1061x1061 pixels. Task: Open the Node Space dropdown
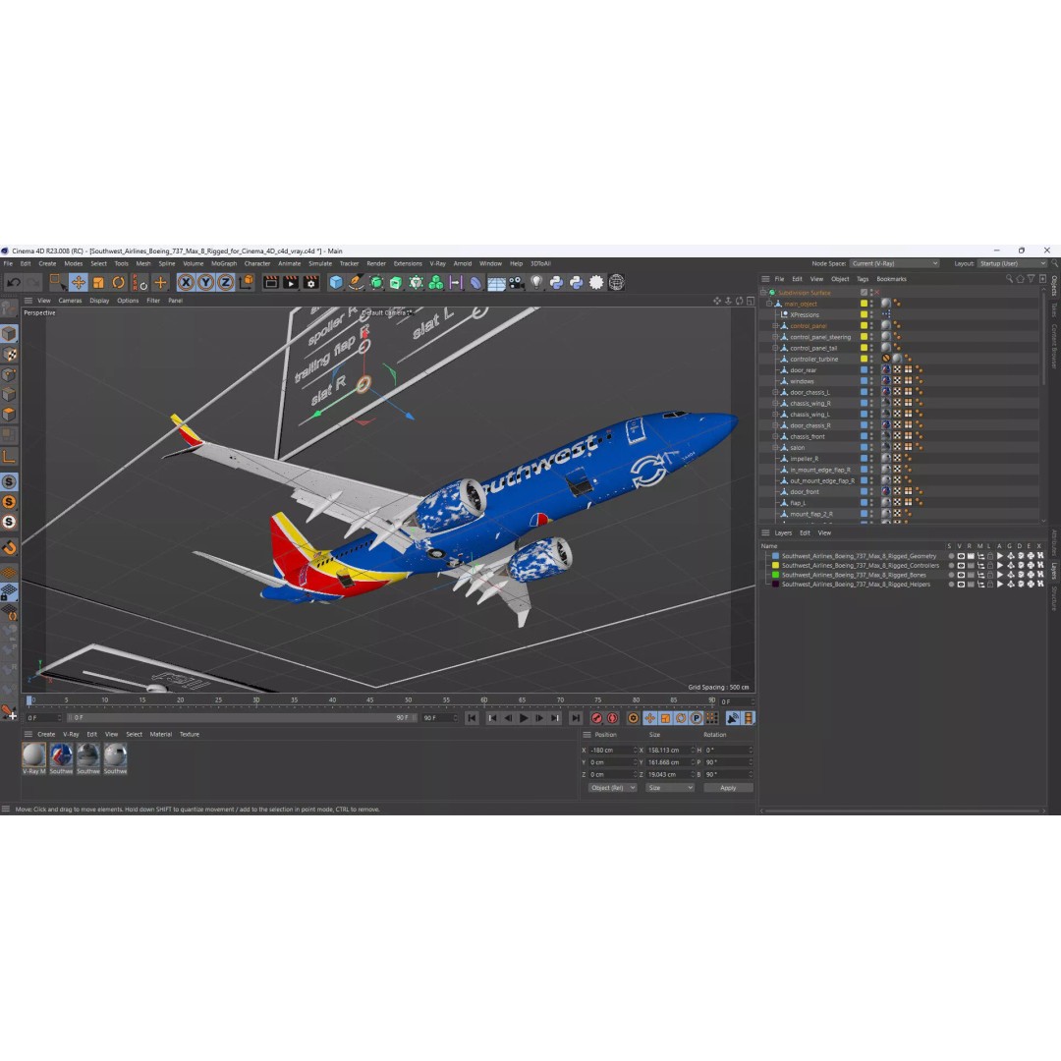click(x=895, y=263)
